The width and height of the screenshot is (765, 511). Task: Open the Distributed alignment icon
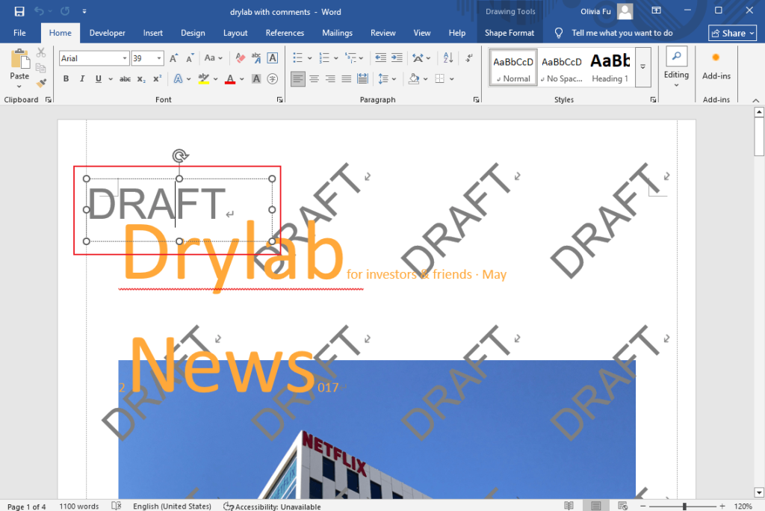(362, 79)
